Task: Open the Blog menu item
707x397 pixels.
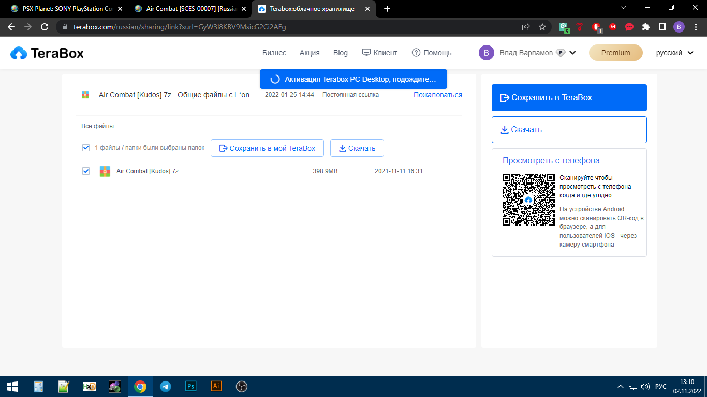Action: (341, 53)
